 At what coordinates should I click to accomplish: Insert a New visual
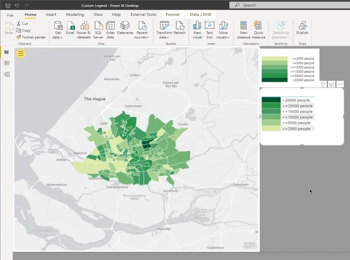pos(197,30)
